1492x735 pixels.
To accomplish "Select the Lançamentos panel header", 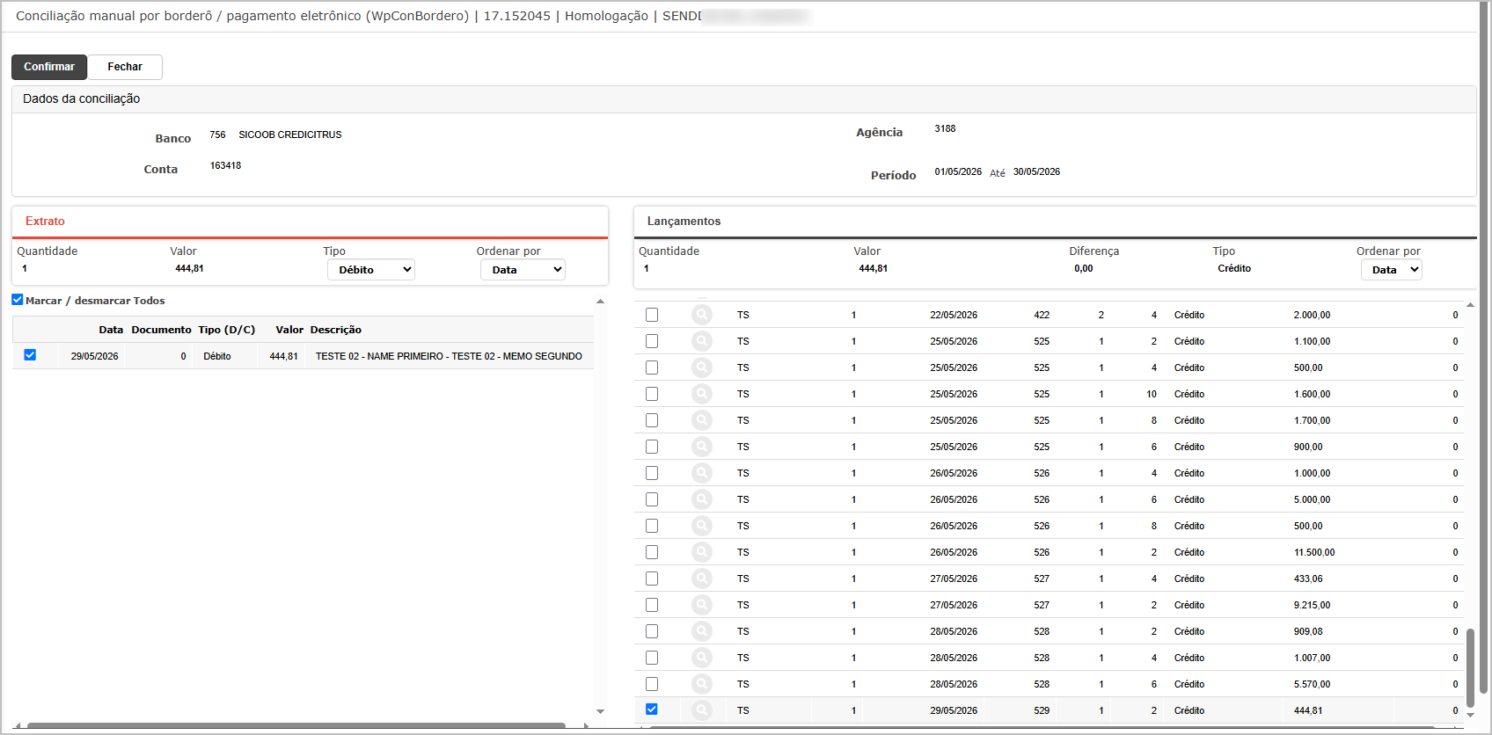I will click(x=684, y=222).
